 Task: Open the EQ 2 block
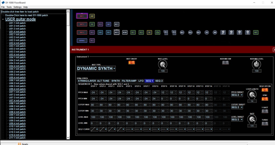click(141, 32)
